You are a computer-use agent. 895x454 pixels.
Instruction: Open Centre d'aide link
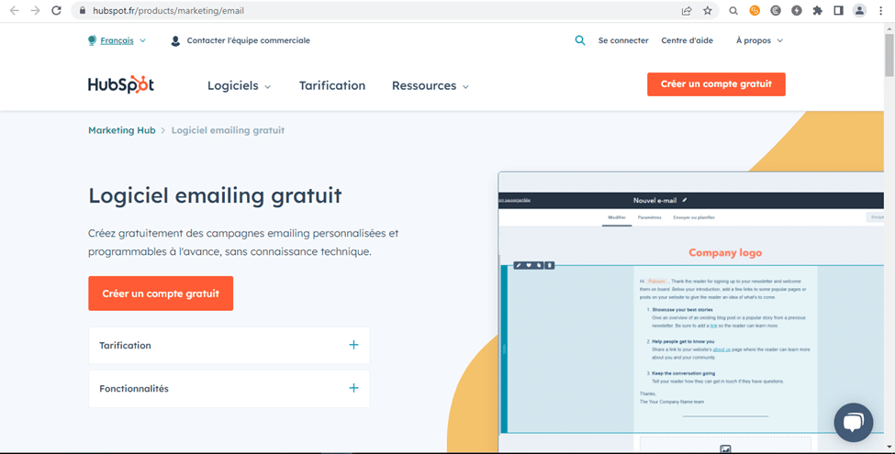pyautogui.click(x=688, y=40)
